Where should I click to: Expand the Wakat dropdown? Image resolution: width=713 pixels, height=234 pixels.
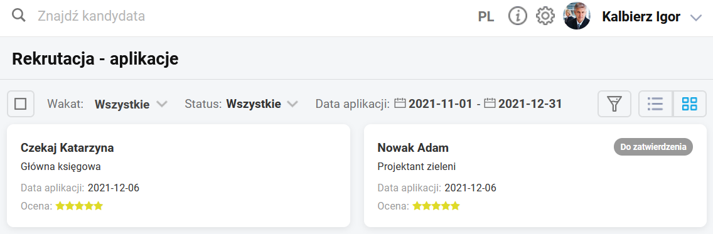131,104
